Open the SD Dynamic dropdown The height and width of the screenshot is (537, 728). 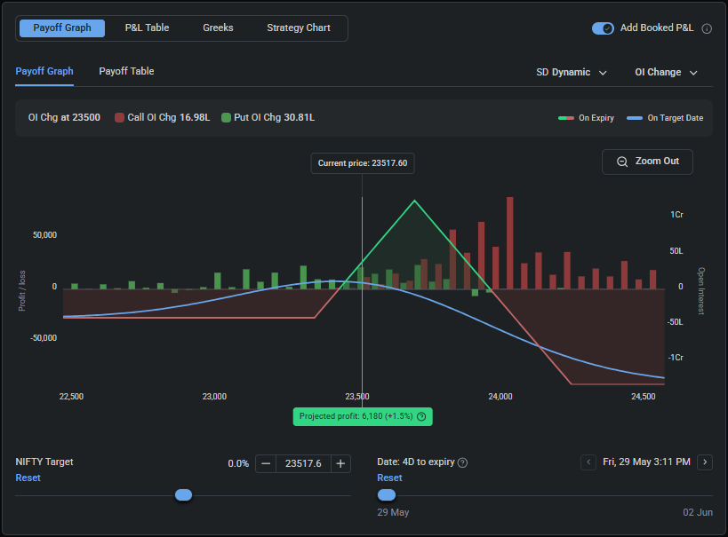tap(571, 73)
